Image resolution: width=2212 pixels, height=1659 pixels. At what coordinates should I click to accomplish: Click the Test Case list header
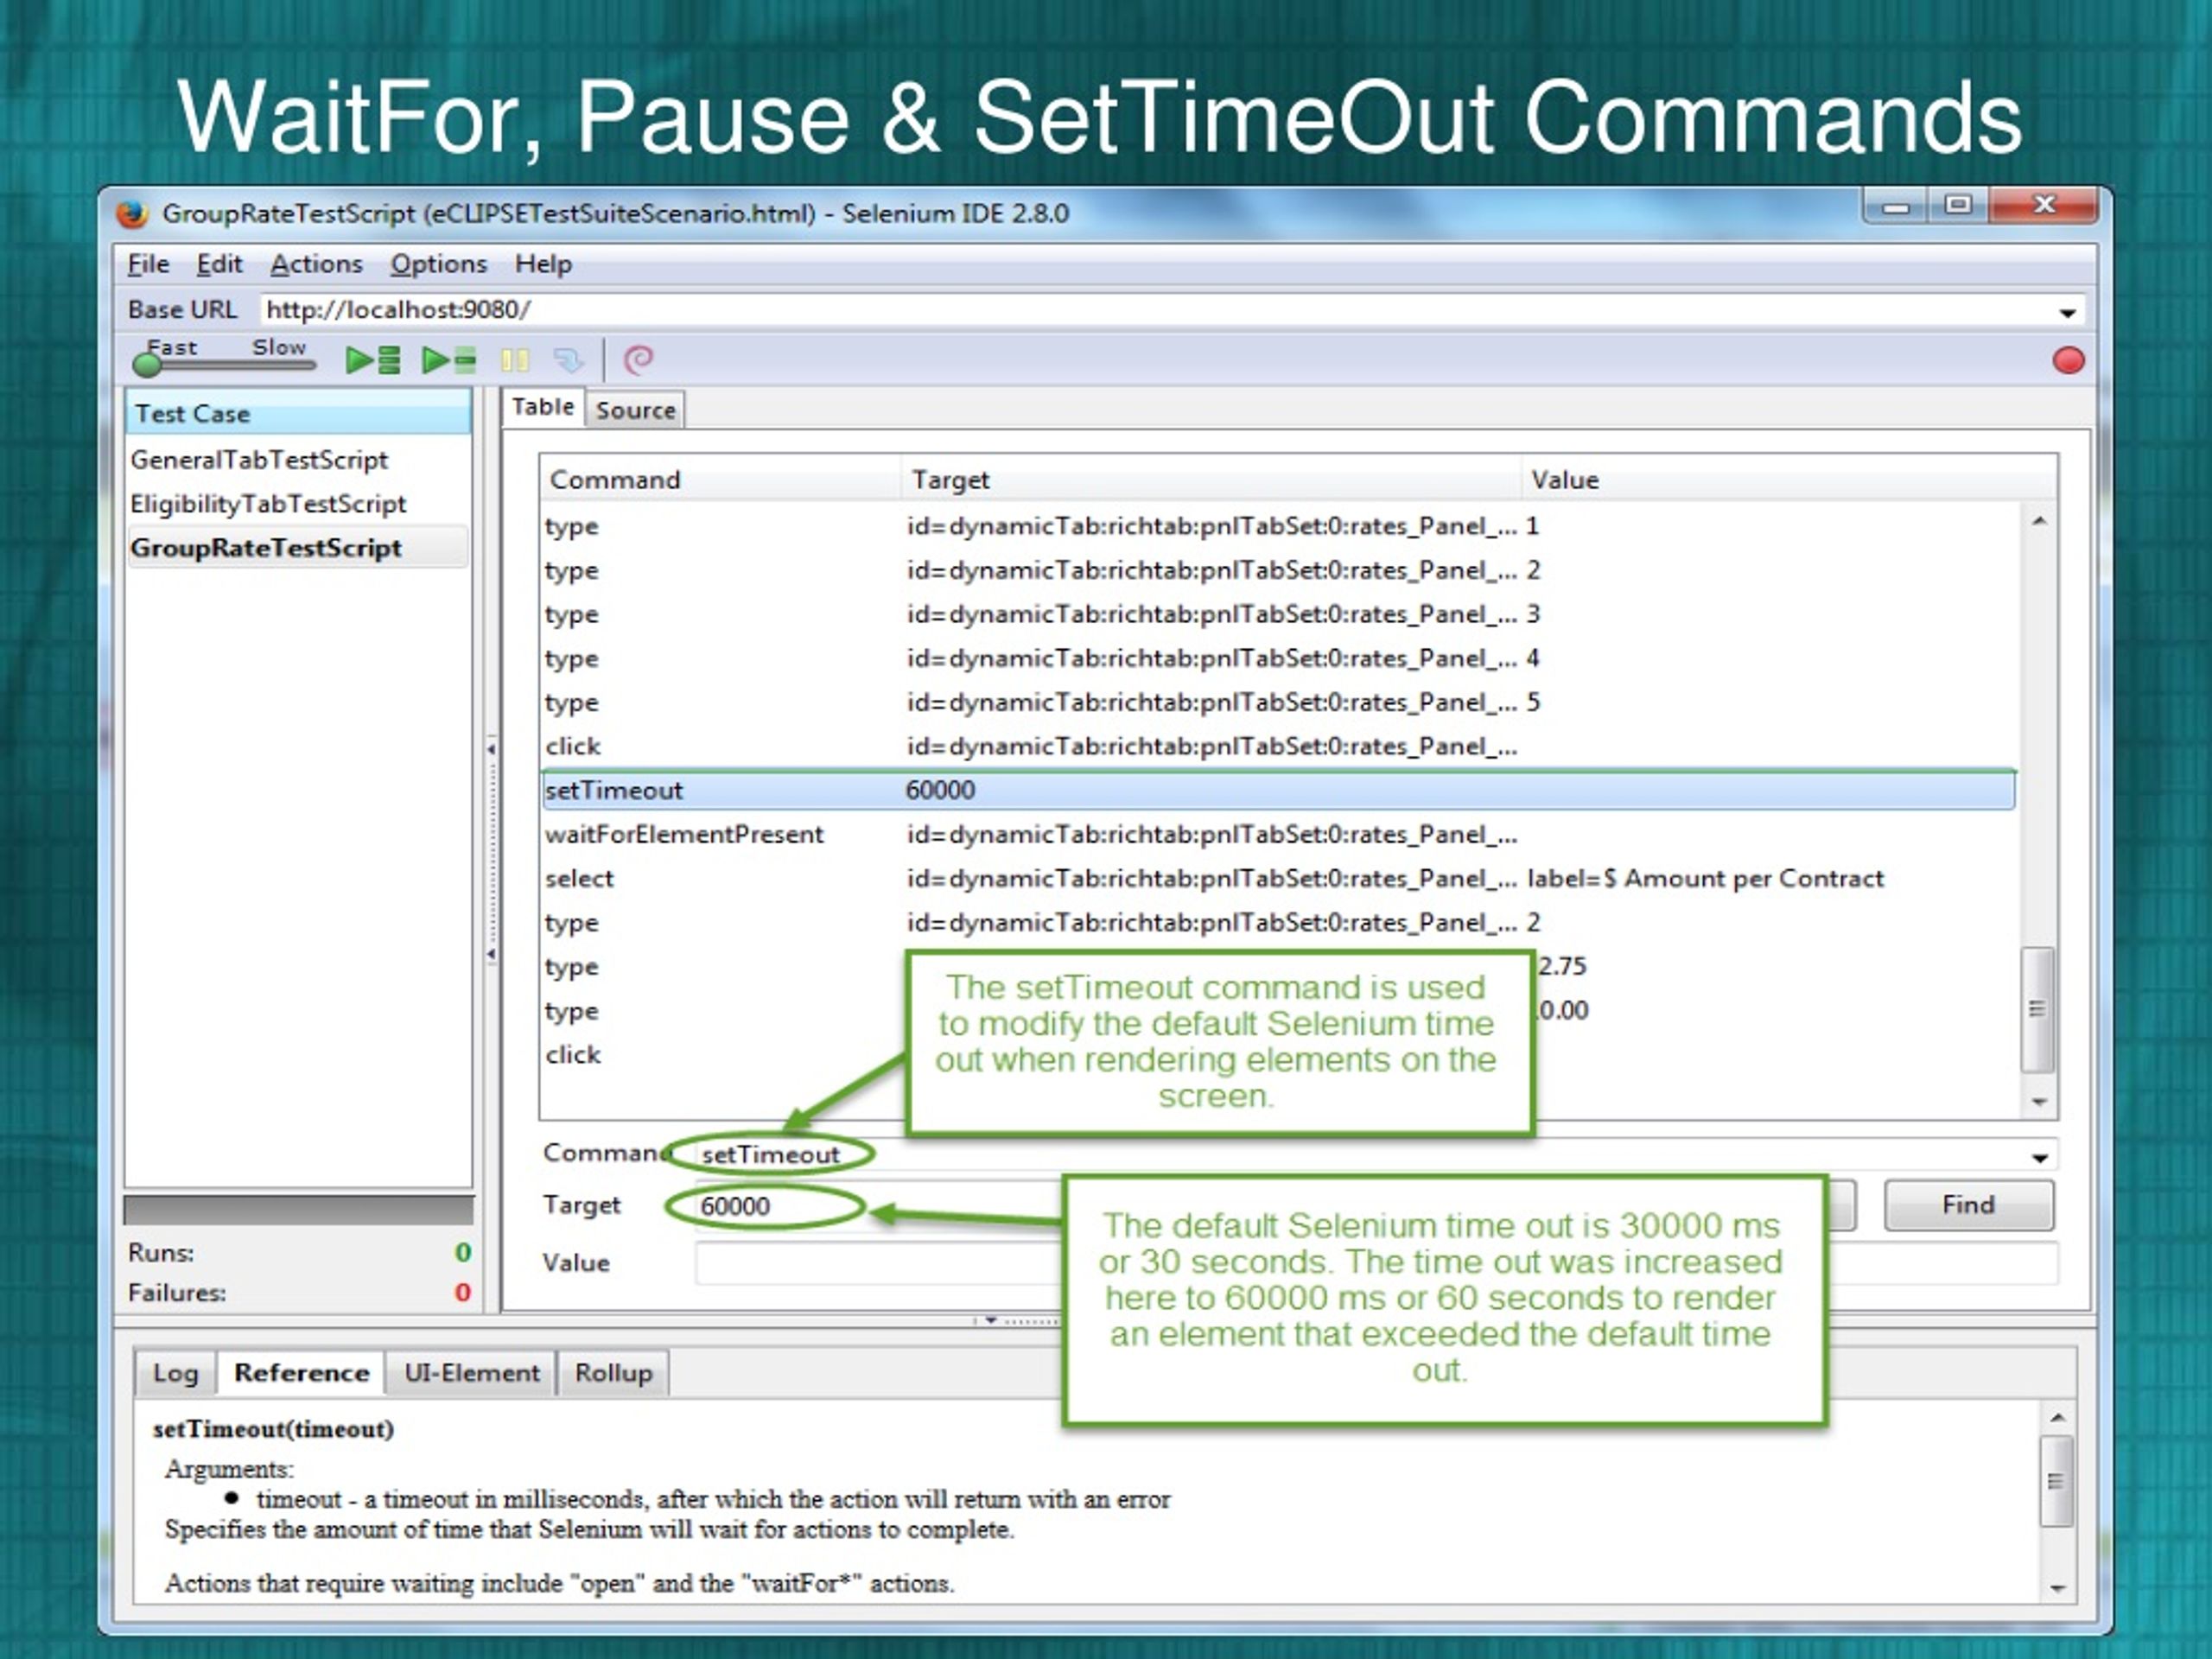pyautogui.click(x=298, y=414)
